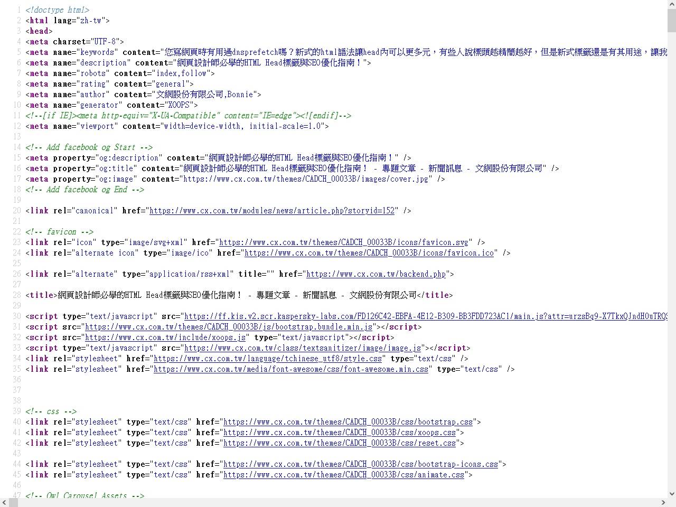Click the og:image cover.jpg URL text
Image resolution: width=676 pixels, height=507 pixels.
click(306, 179)
